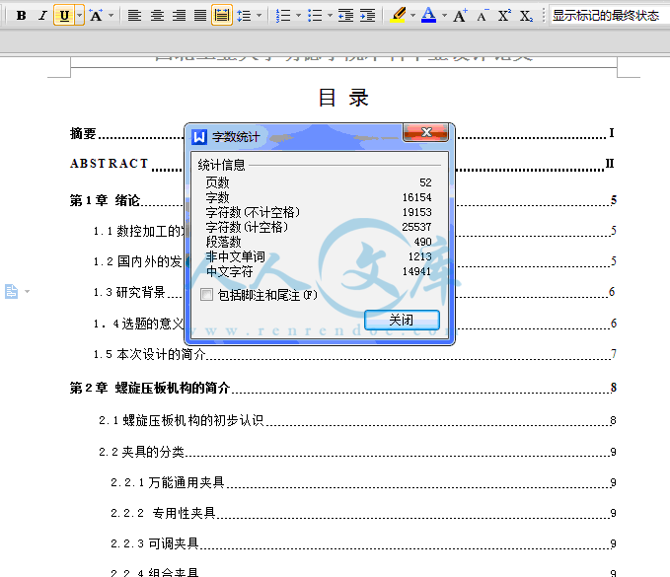Toggle italic formatting
Screen dimensions: 670x577
pos(42,16)
